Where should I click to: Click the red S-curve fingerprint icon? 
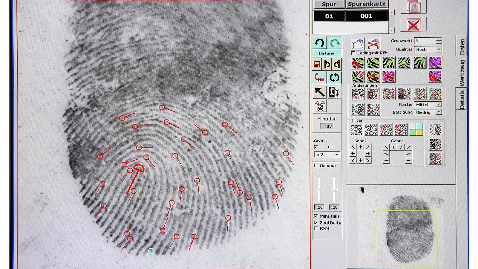click(420, 94)
